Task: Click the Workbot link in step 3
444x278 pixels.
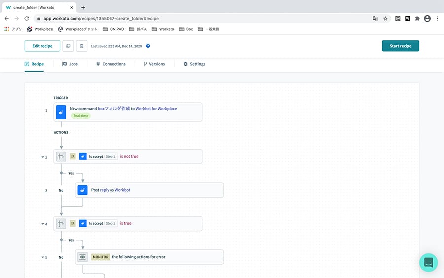Action: click(123, 190)
